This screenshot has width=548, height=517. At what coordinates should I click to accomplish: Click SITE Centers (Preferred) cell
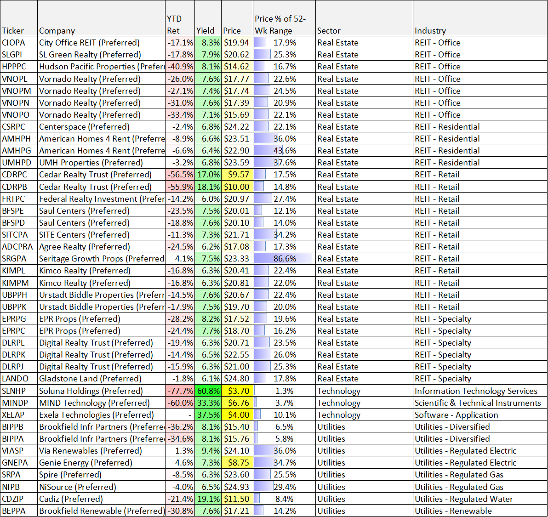(x=101, y=234)
